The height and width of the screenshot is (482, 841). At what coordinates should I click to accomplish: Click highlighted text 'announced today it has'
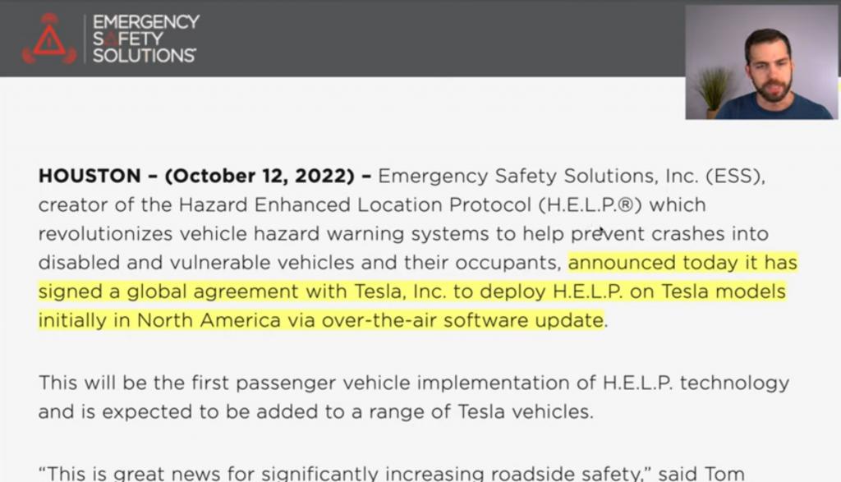coord(682,263)
